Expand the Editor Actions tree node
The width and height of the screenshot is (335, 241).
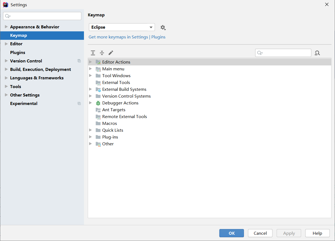(x=90, y=62)
